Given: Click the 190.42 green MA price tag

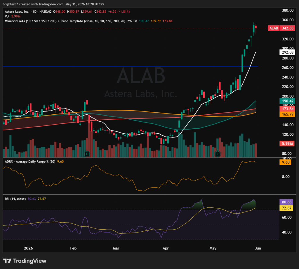Looking at the screenshot, I should pos(287,101).
